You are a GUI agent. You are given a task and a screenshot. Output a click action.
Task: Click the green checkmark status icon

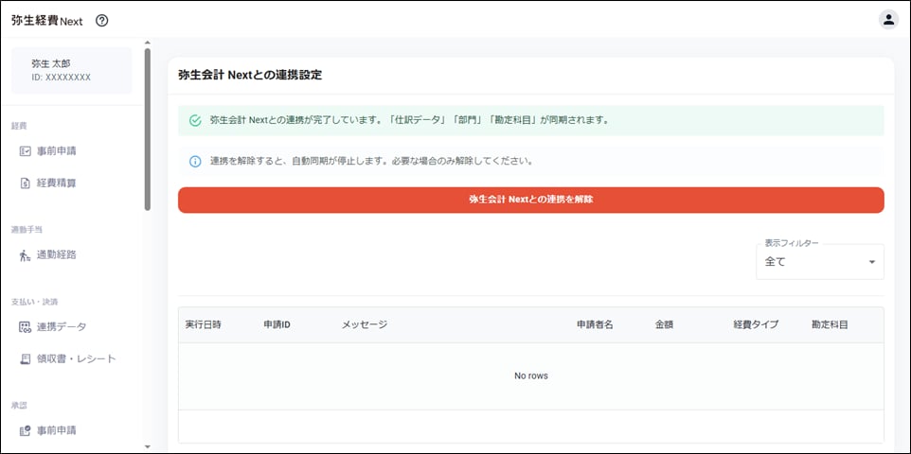point(195,121)
